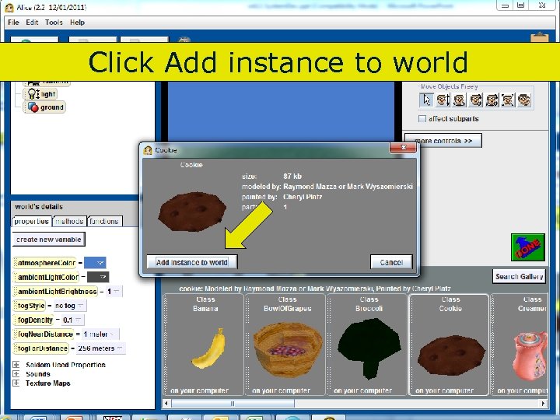Open the fogStyle 'no fog' dropdown
Screen dimensions: 560x420
[x=70, y=306]
